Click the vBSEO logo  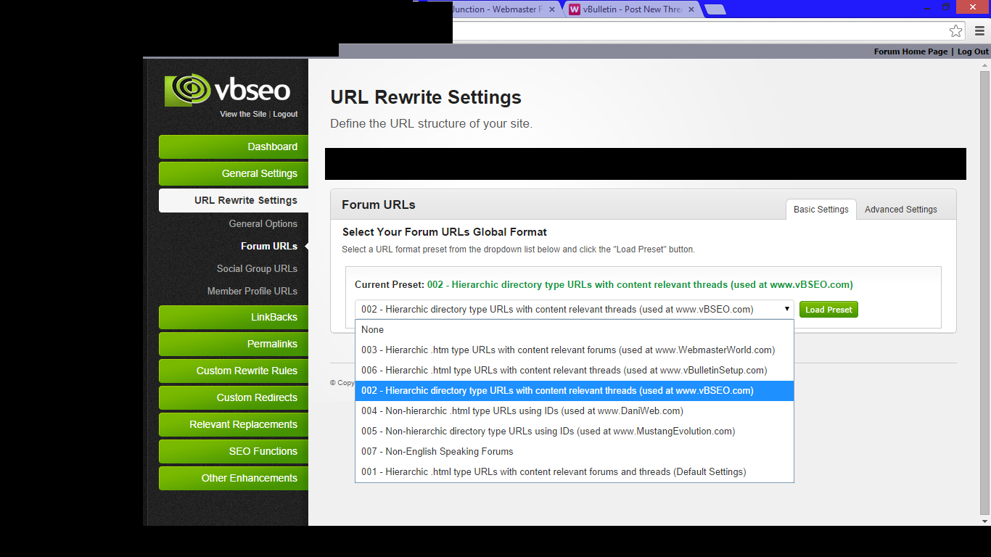(x=227, y=90)
